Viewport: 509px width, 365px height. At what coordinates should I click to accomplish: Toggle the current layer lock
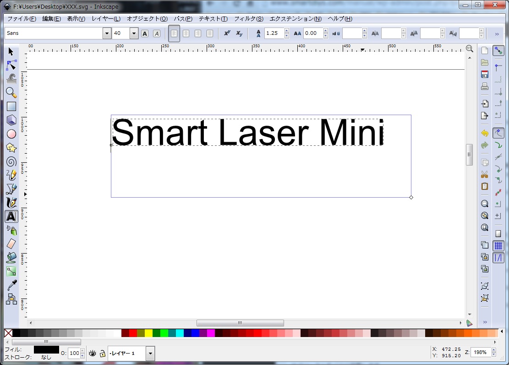click(102, 353)
